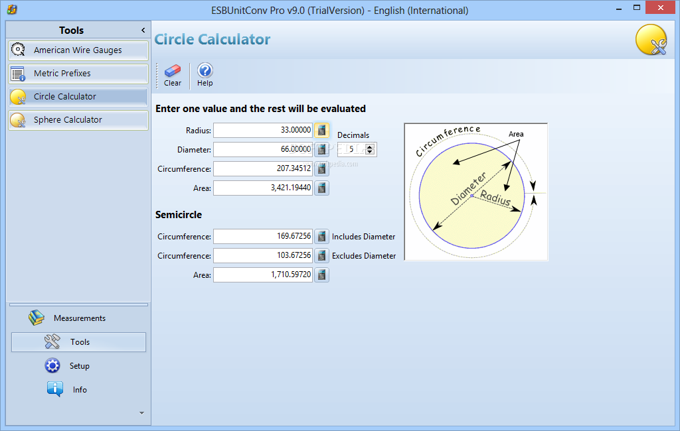Image resolution: width=680 pixels, height=431 pixels.
Task: Decrease Decimals with the down arrow
Action: (370, 152)
